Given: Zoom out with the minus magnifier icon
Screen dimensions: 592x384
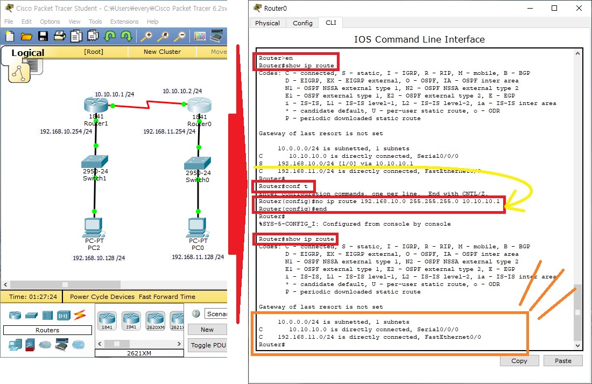Looking at the screenshot, I should coord(180,36).
